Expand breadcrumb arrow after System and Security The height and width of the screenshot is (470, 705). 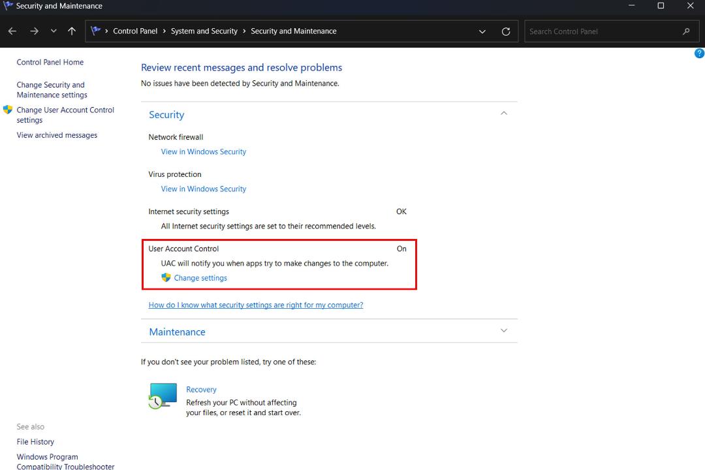244,31
